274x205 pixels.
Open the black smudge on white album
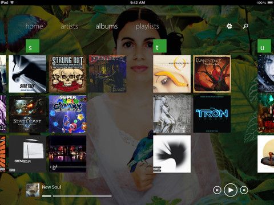pos(172,154)
